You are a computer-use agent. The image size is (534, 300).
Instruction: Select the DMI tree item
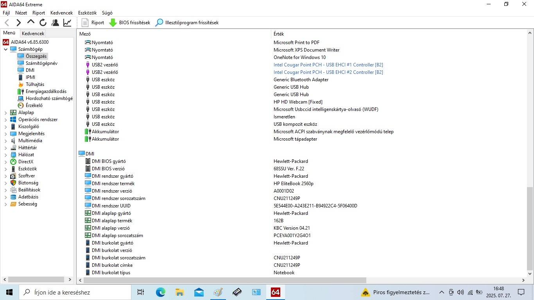30,70
